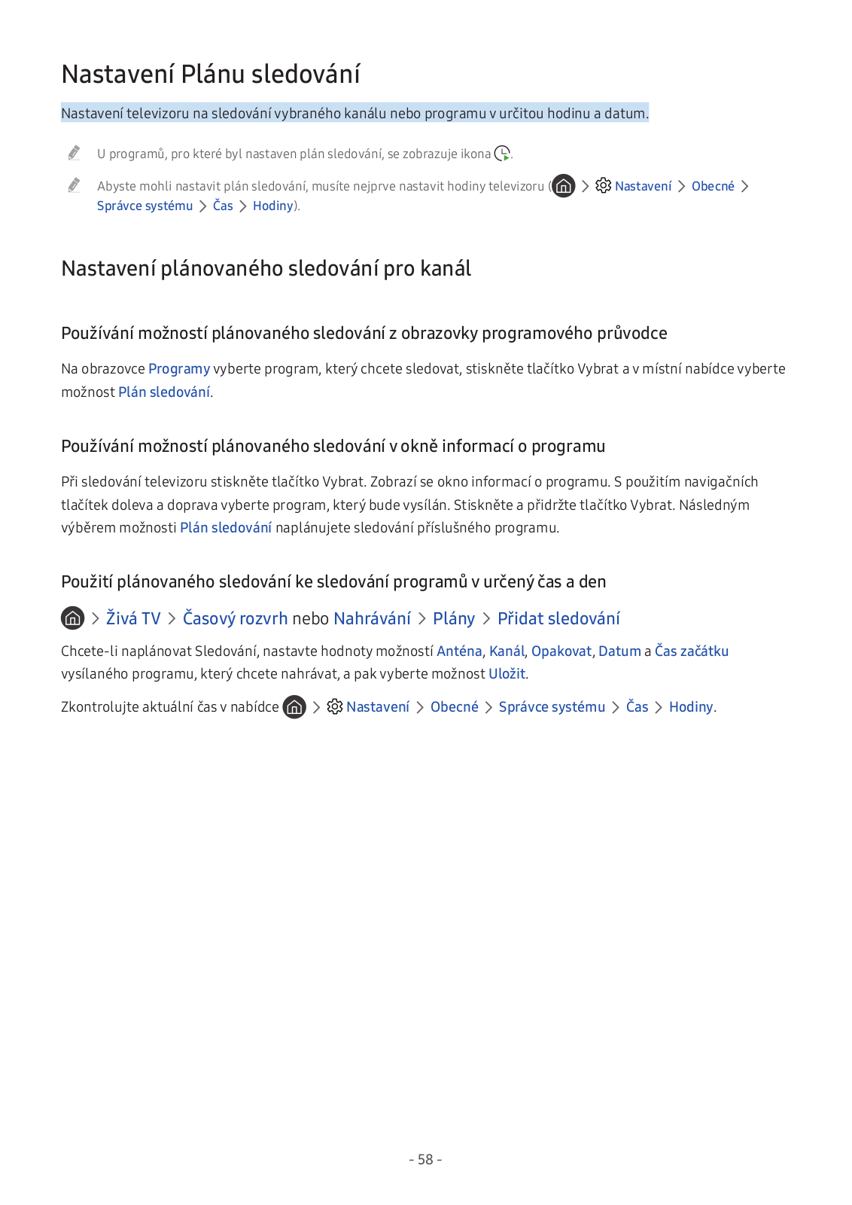Click the Plány link
852x1205 pixels.
[x=454, y=618]
